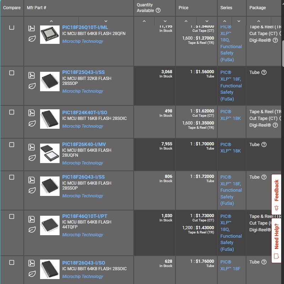Open PIC XLP 18K series link for PIC18F24K40T-I/SO
Viewport: 284px width, 284px height.
click(x=230, y=115)
